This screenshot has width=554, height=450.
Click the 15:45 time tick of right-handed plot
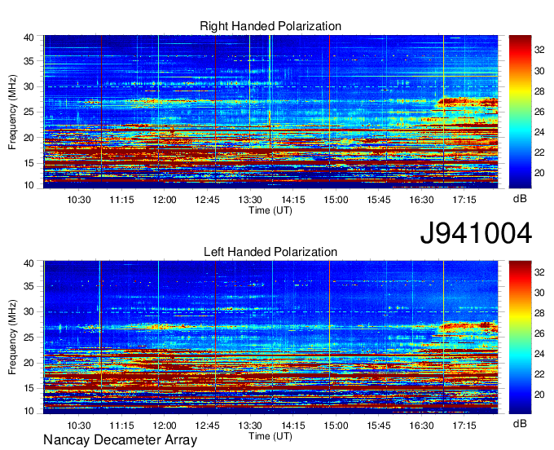tap(379, 200)
